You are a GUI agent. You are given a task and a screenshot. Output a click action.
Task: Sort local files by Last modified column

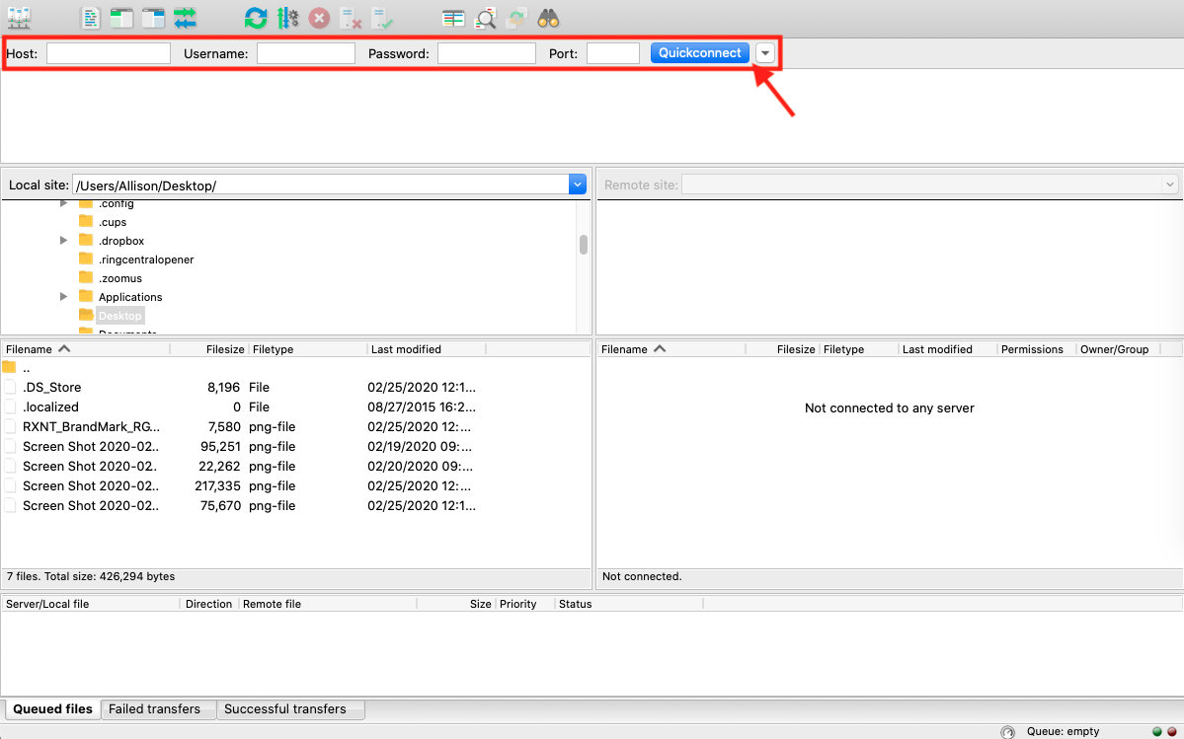(427, 349)
